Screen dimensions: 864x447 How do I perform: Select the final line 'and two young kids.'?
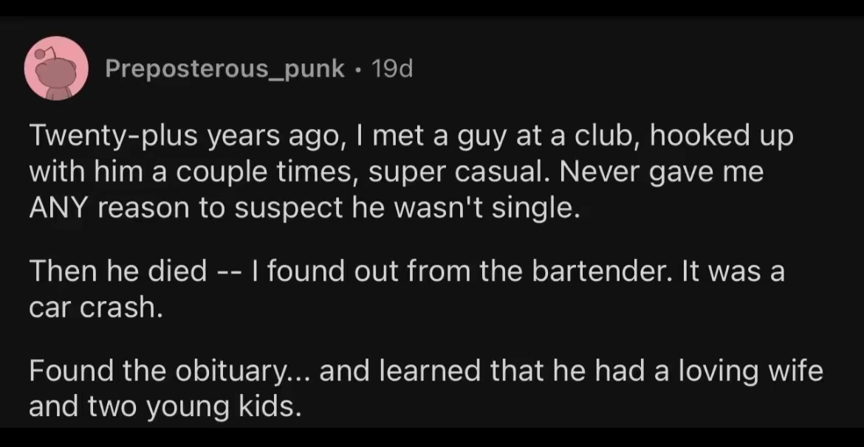[165, 407]
